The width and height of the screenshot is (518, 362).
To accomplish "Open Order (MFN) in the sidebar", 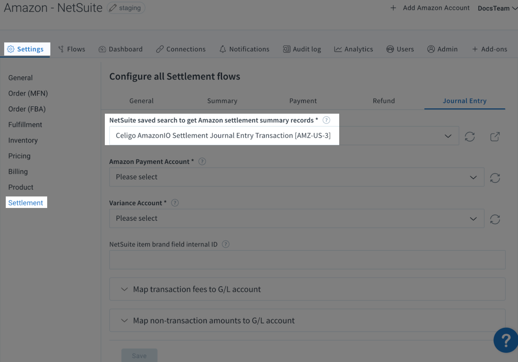I will coord(28,94).
